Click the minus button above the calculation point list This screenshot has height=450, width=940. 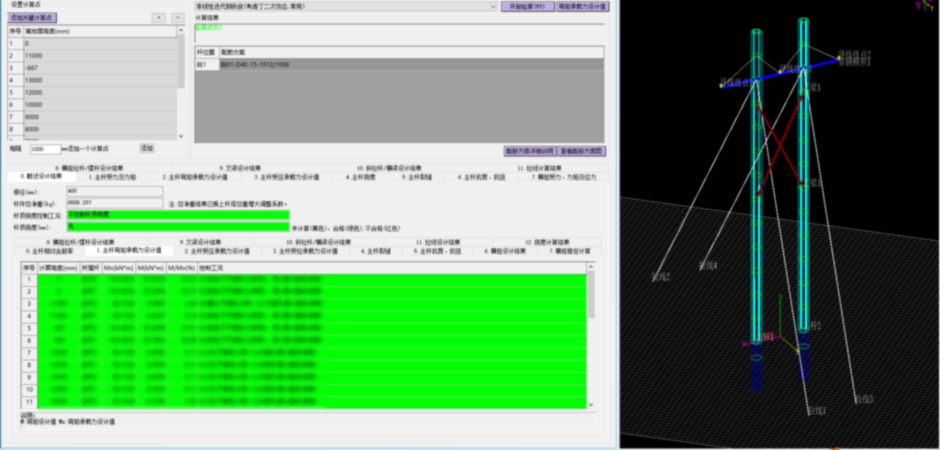pos(178,18)
